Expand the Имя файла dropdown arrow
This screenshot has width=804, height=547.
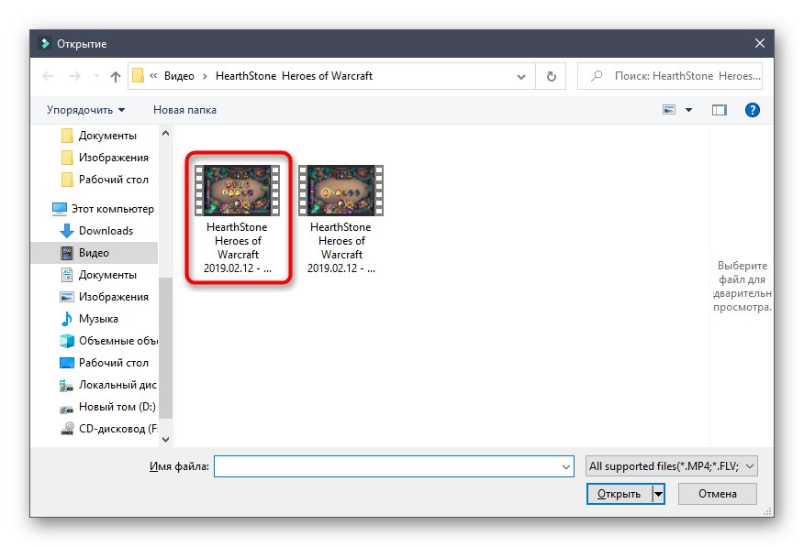click(565, 466)
